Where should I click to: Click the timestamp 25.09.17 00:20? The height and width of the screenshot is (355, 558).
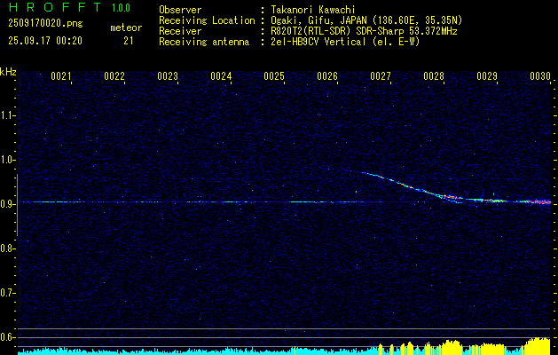(x=45, y=41)
